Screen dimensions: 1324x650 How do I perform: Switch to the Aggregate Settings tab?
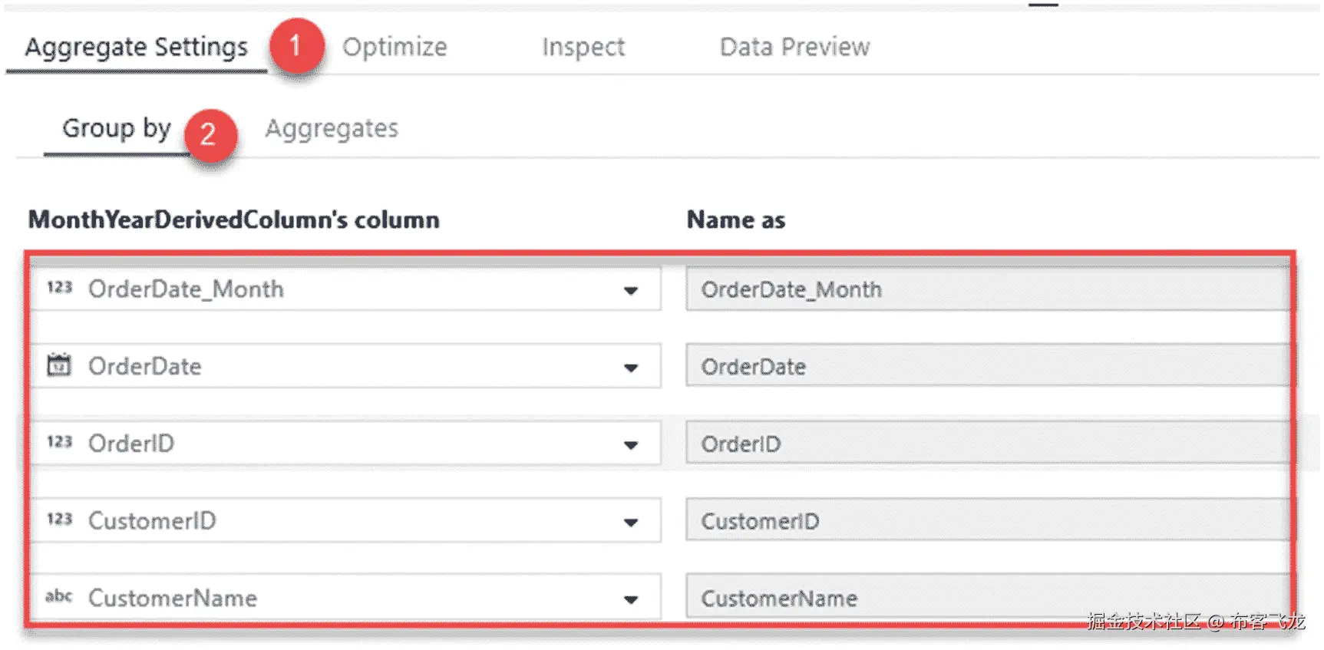point(137,48)
